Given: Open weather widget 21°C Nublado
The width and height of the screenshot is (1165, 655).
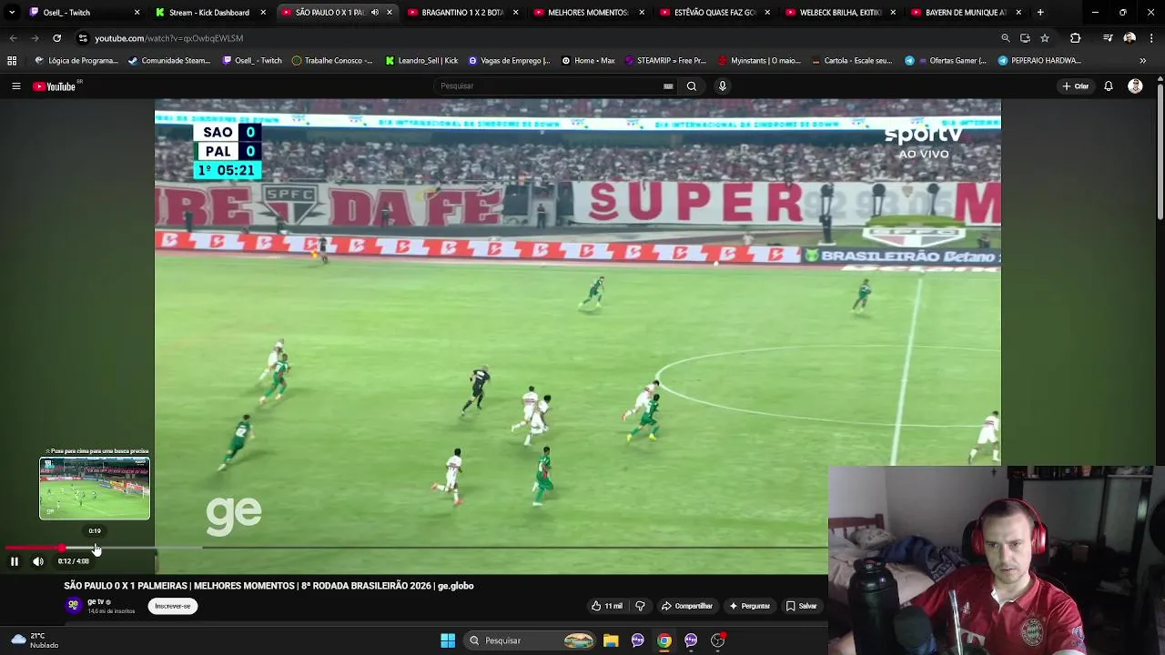Looking at the screenshot, I should click(x=35, y=640).
